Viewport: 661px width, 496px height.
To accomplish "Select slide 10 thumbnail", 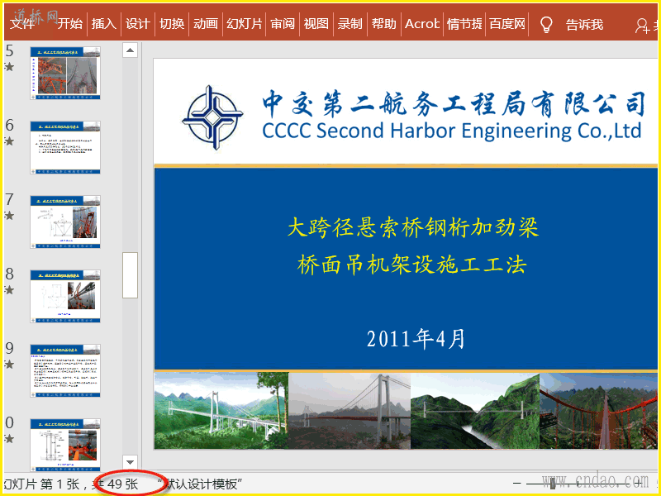I will coord(65,445).
